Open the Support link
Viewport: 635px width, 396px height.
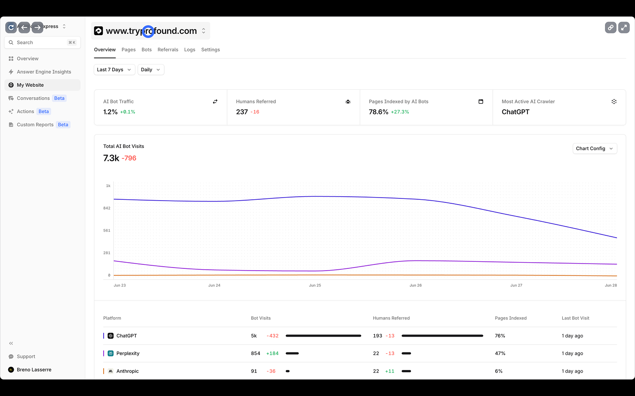coord(42,356)
